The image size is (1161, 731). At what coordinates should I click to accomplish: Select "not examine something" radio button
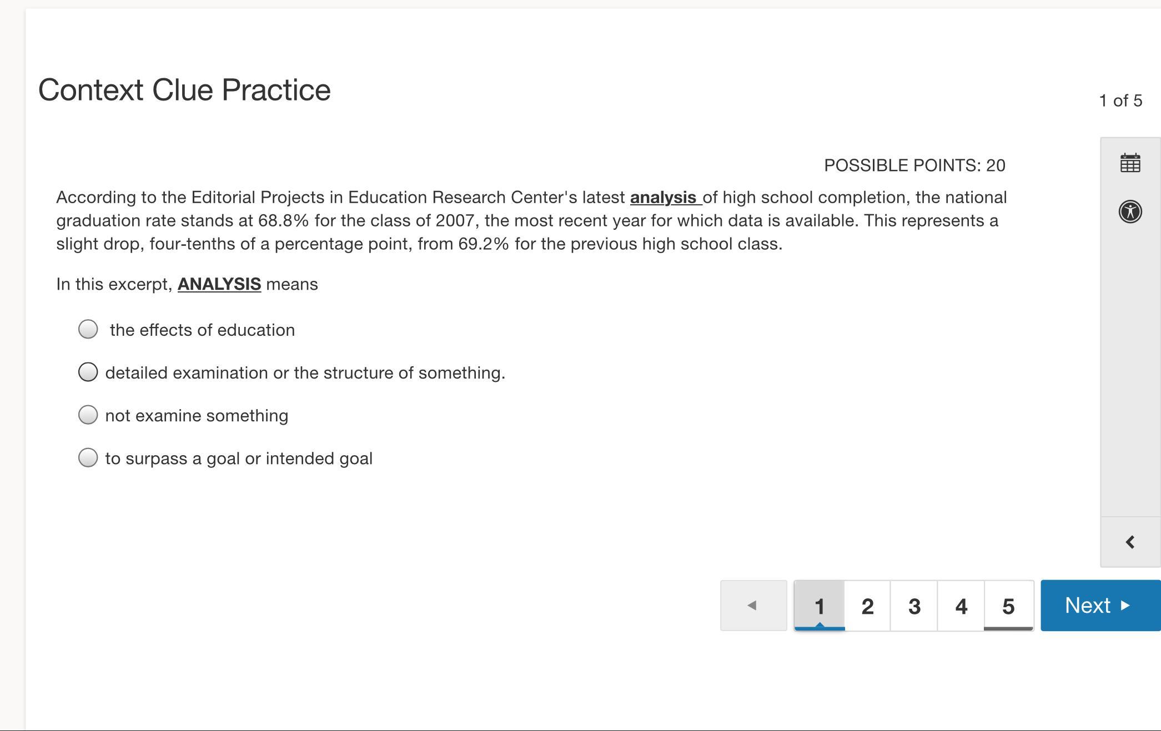click(88, 415)
